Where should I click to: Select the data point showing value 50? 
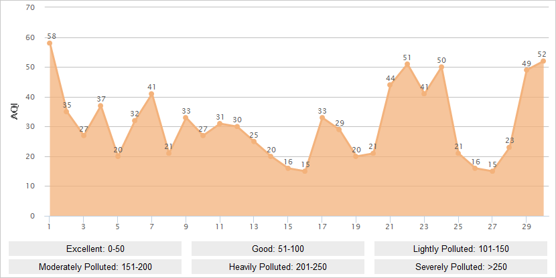point(441,67)
